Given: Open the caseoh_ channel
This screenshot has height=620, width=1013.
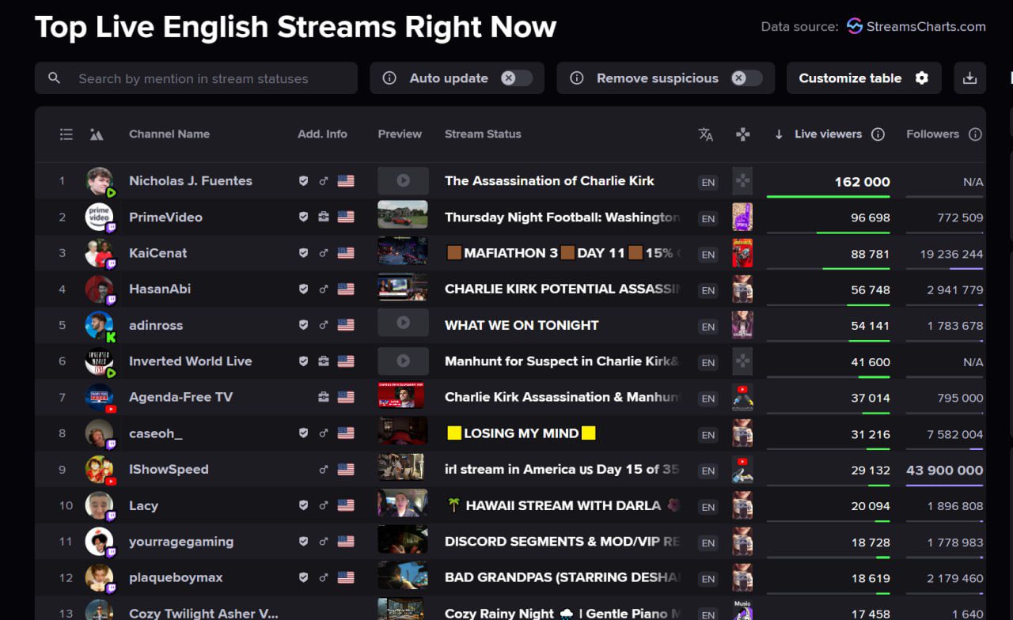Looking at the screenshot, I should (x=157, y=433).
